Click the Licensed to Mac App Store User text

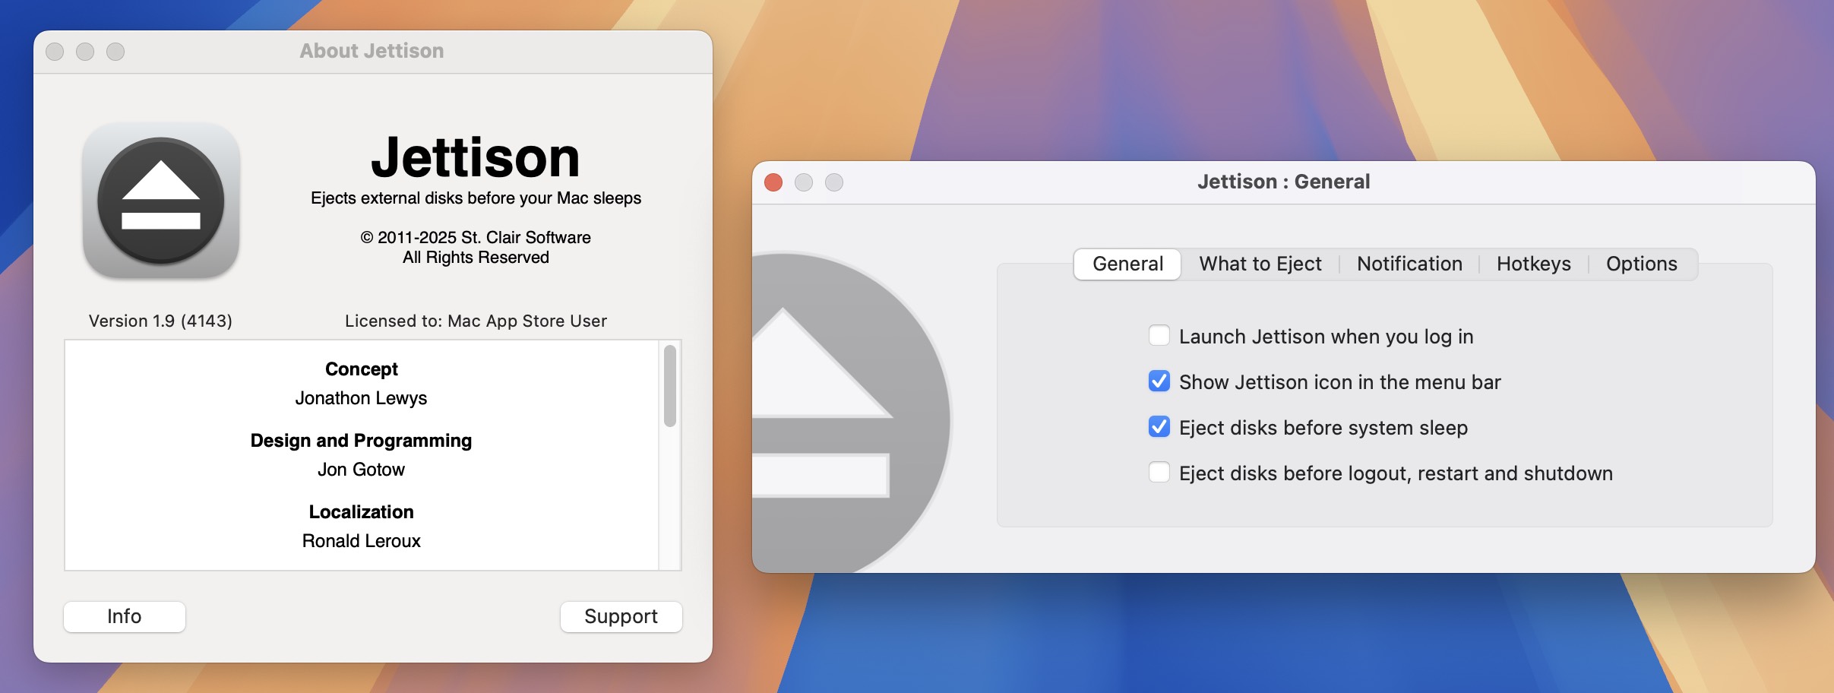click(476, 320)
